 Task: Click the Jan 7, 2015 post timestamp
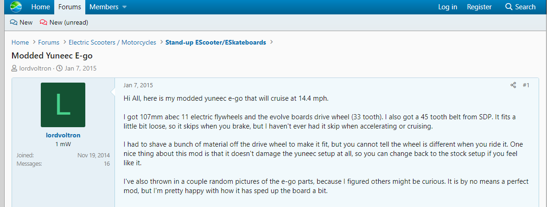[138, 85]
